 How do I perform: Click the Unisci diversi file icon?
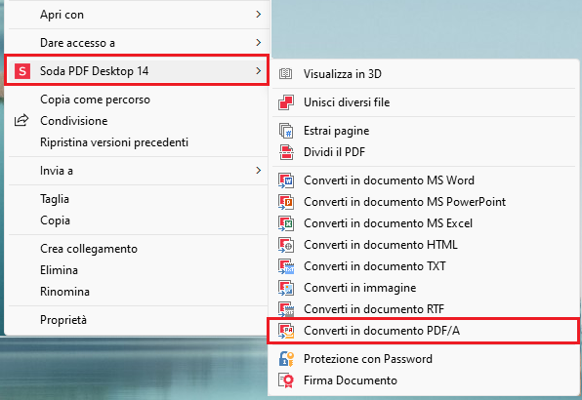click(x=286, y=102)
